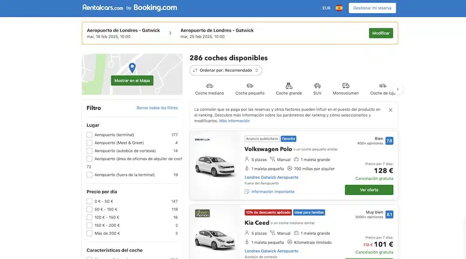Check price range 150 € - 200 €
This screenshot has height=259, width=466.
[89, 225]
